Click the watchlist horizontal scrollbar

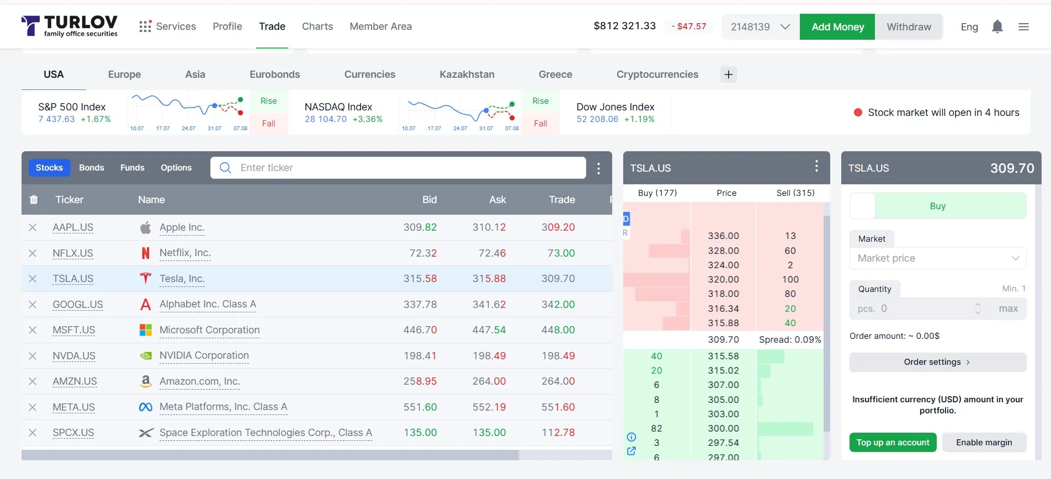(x=270, y=455)
